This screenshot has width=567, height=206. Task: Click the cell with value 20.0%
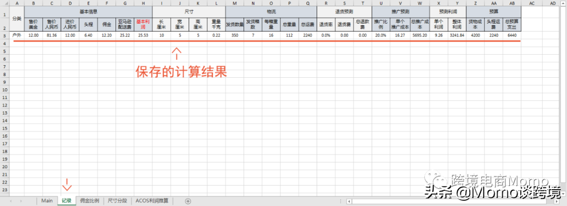[x=381, y=36]
